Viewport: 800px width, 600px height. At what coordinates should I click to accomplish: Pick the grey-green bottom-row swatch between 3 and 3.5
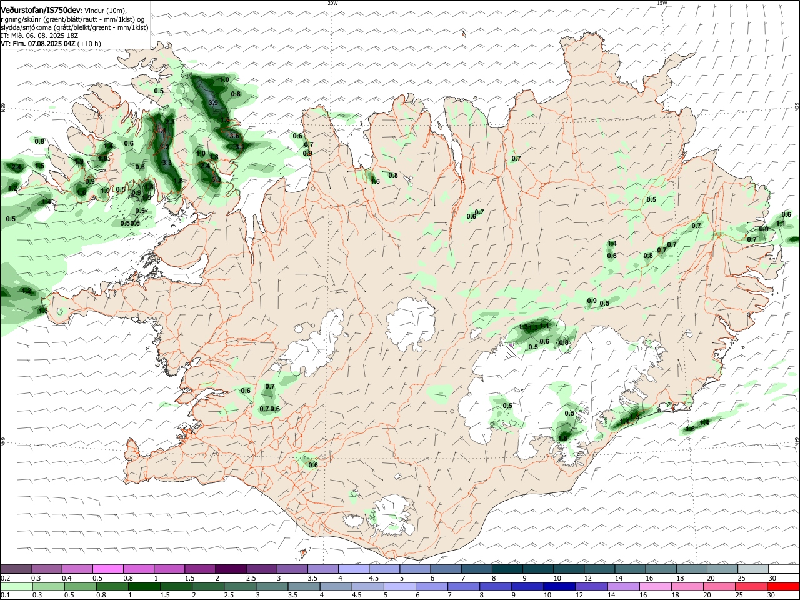tap(272, 586)
